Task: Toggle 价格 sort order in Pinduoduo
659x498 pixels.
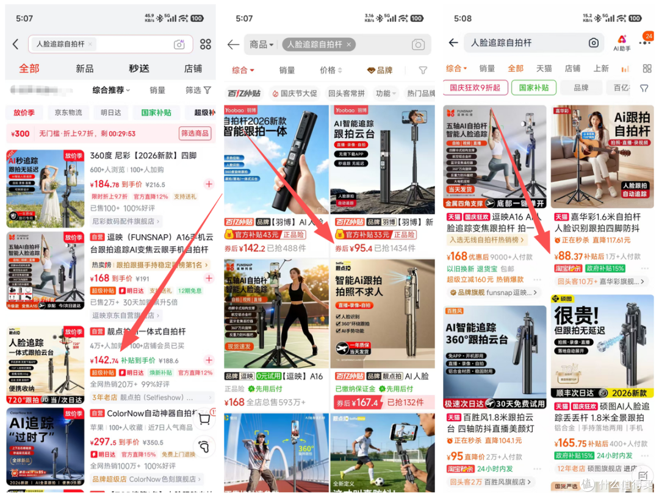Action: (331, 70)
